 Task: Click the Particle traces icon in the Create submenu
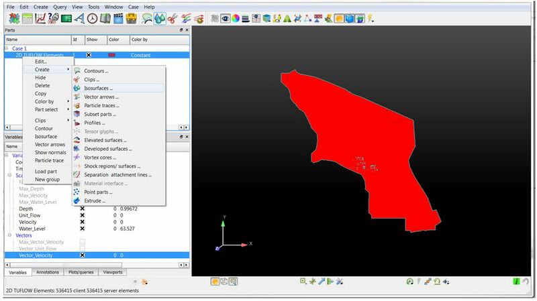(78, 105)
